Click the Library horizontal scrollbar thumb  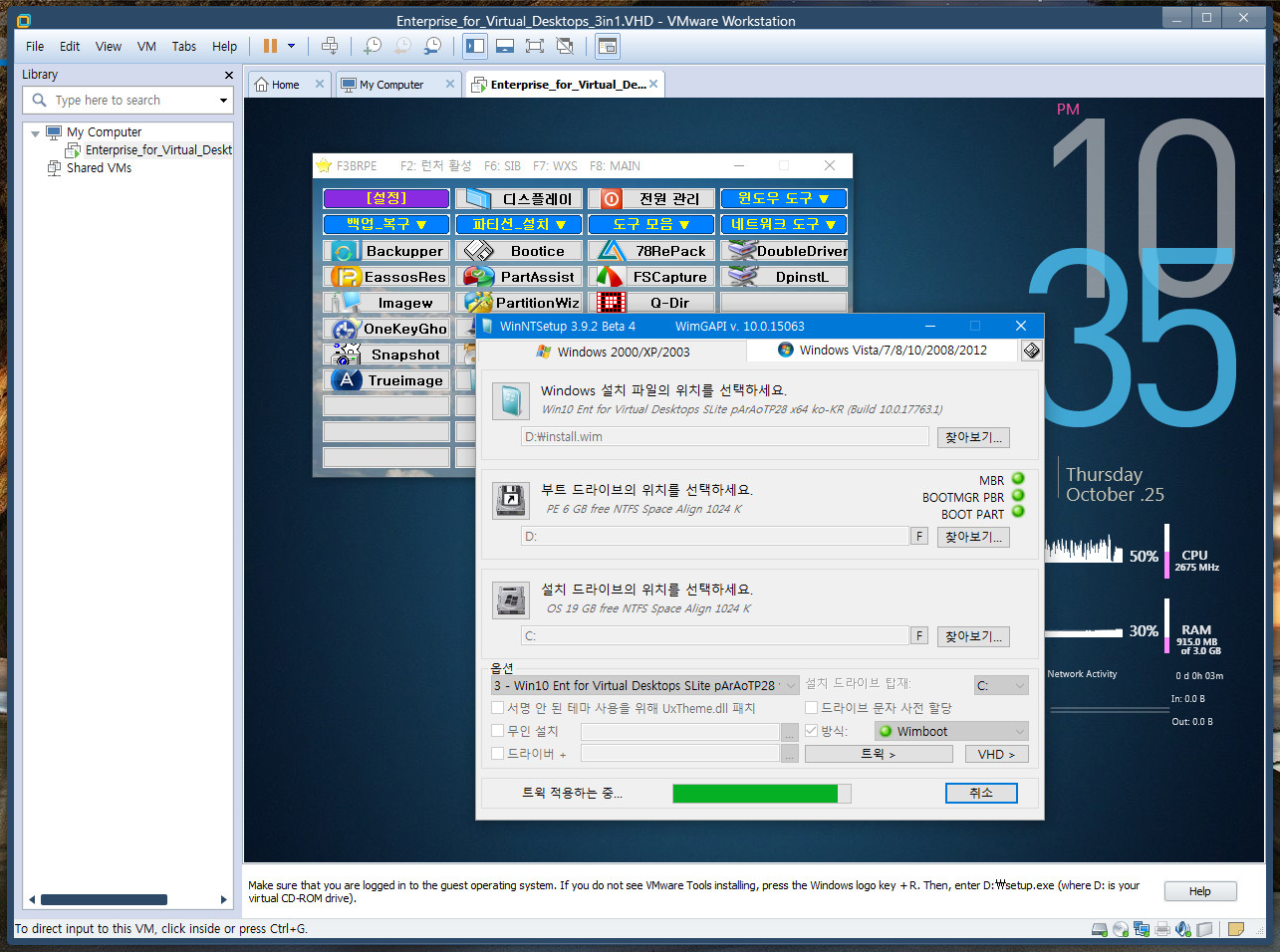(x=104, y=899)
